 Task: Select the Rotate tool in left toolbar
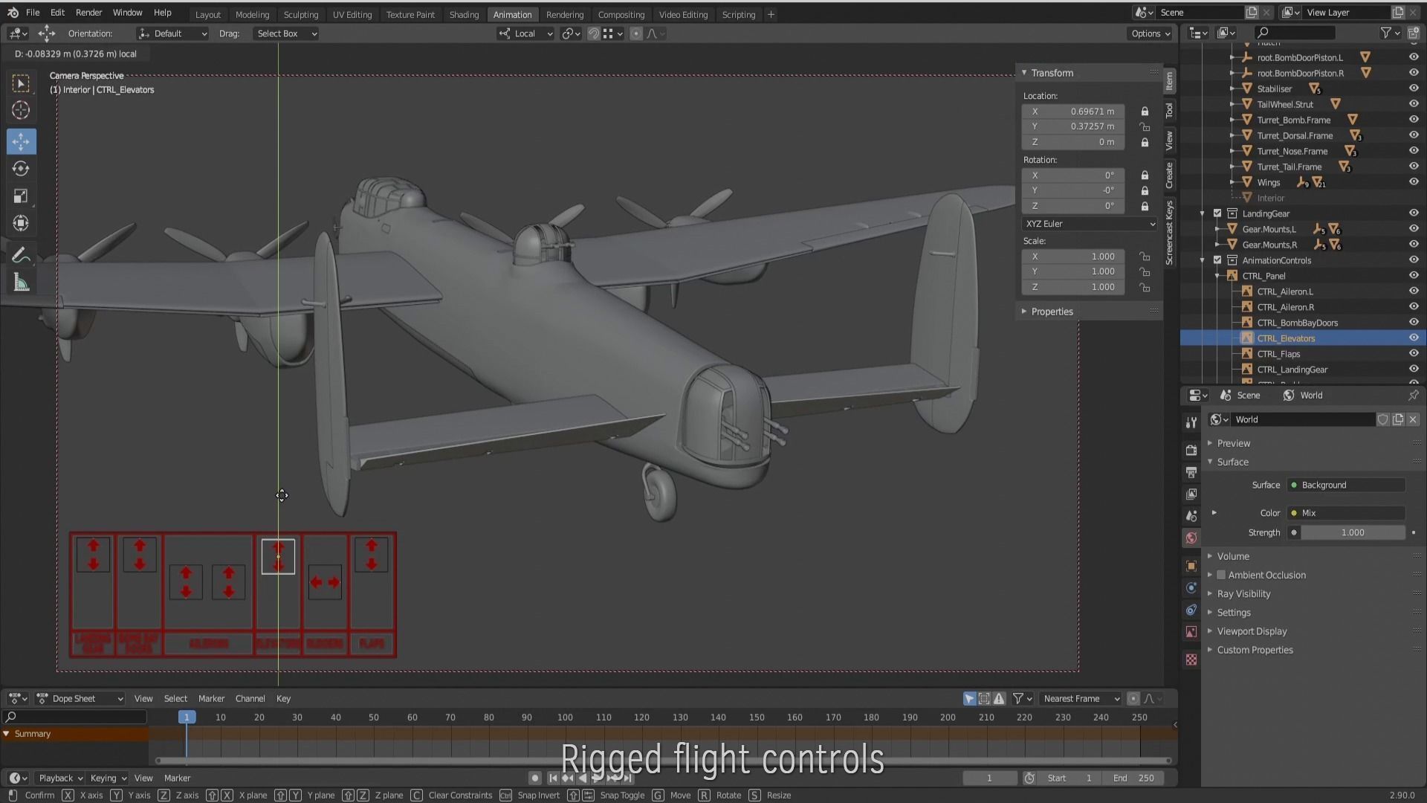[21, 169]
